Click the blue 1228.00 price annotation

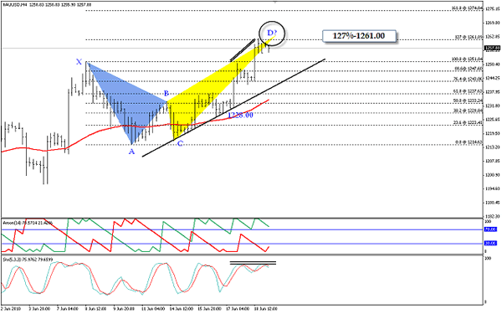pyautogui.click(x=240, y=115)
